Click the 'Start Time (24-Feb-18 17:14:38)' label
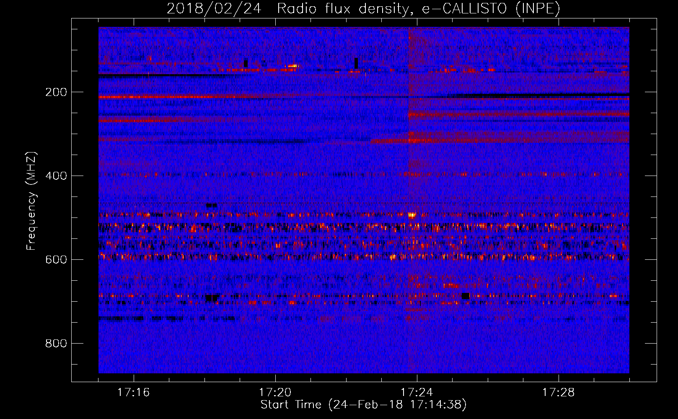The width and height of the screenshot is (678, 419). coord(363,405)
